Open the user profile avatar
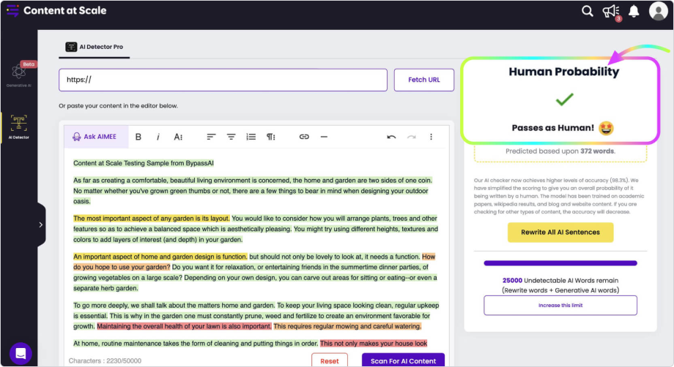This screenshot has width=674, height=367. point(659,12)
